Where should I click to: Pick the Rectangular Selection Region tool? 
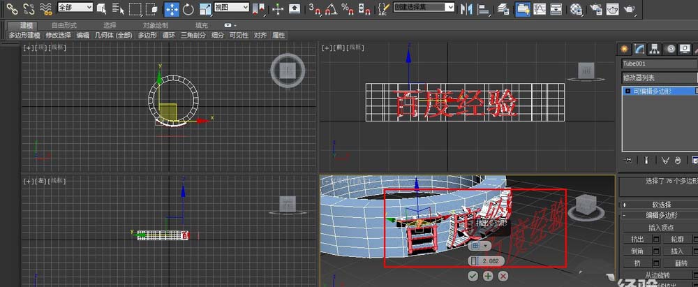coord(135,8)
